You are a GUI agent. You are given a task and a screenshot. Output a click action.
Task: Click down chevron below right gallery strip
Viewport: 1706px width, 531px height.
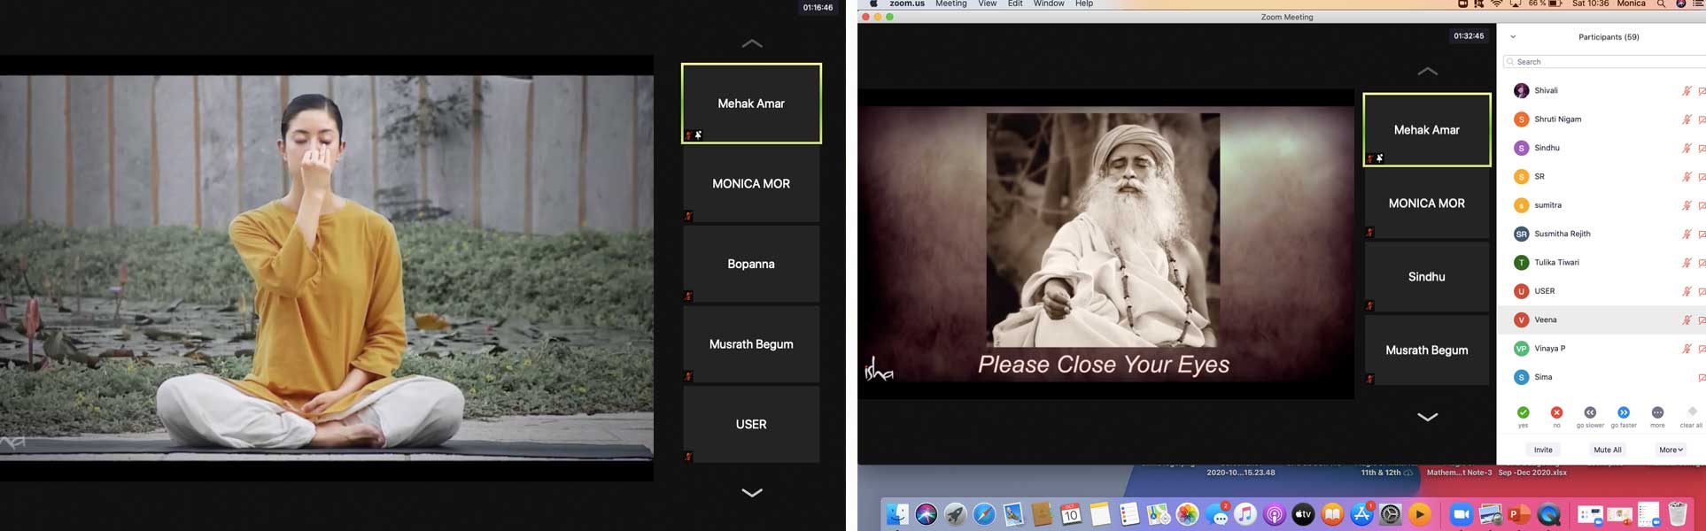pos(1427,417)
